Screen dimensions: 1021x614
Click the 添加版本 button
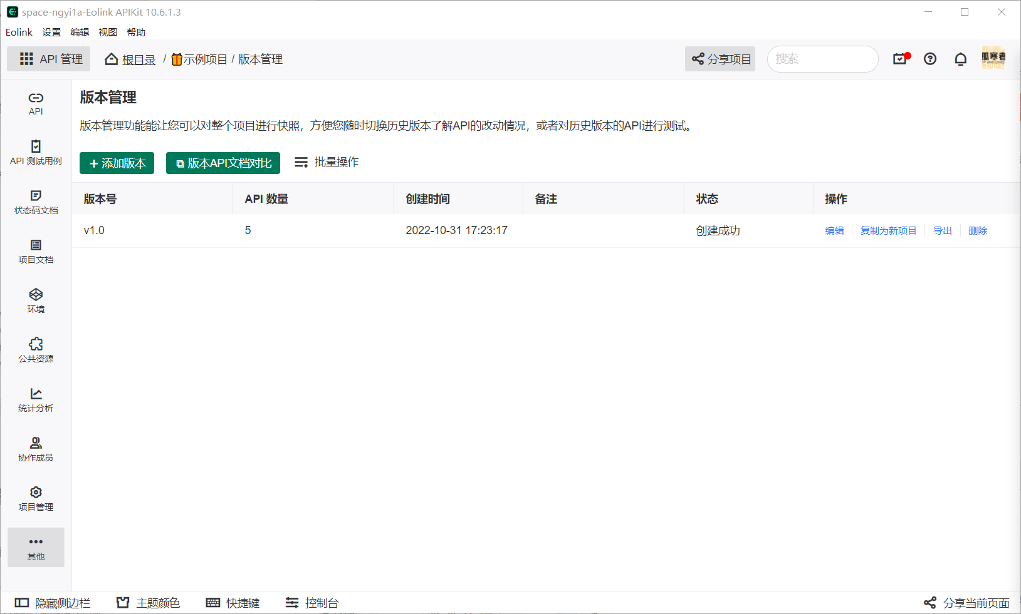coord(117,163)
